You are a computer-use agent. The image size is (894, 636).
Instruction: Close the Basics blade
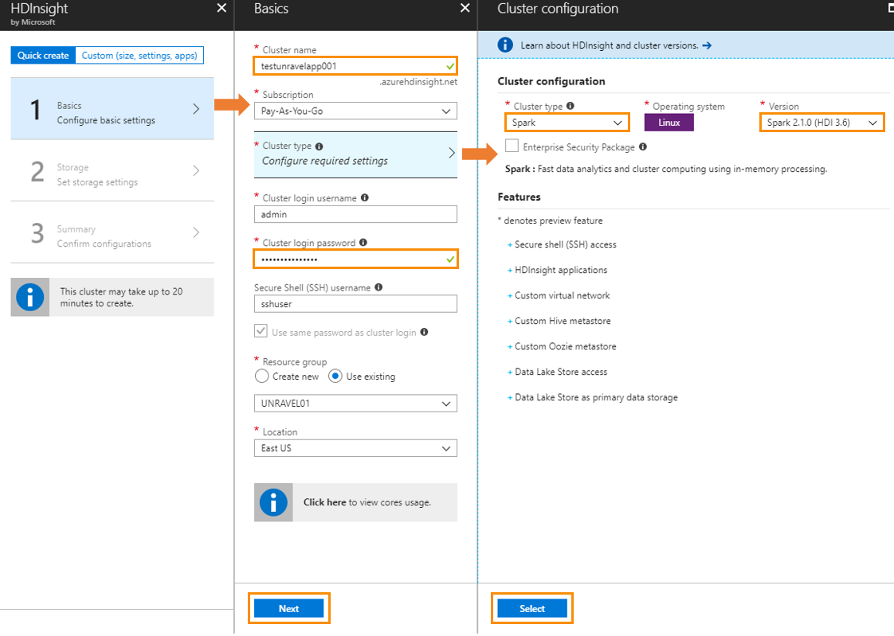(465, 8)
